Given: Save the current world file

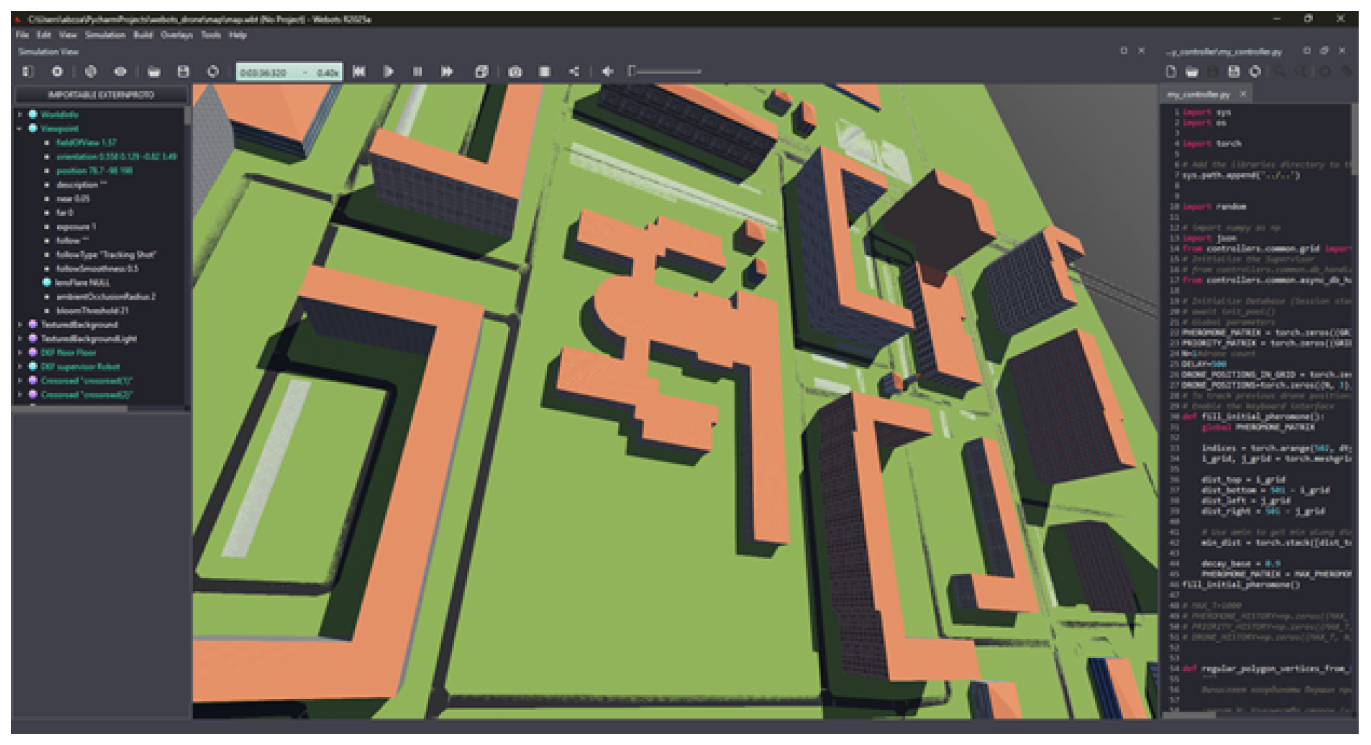Looking at the screenshot, I should [x=183, y=72].
